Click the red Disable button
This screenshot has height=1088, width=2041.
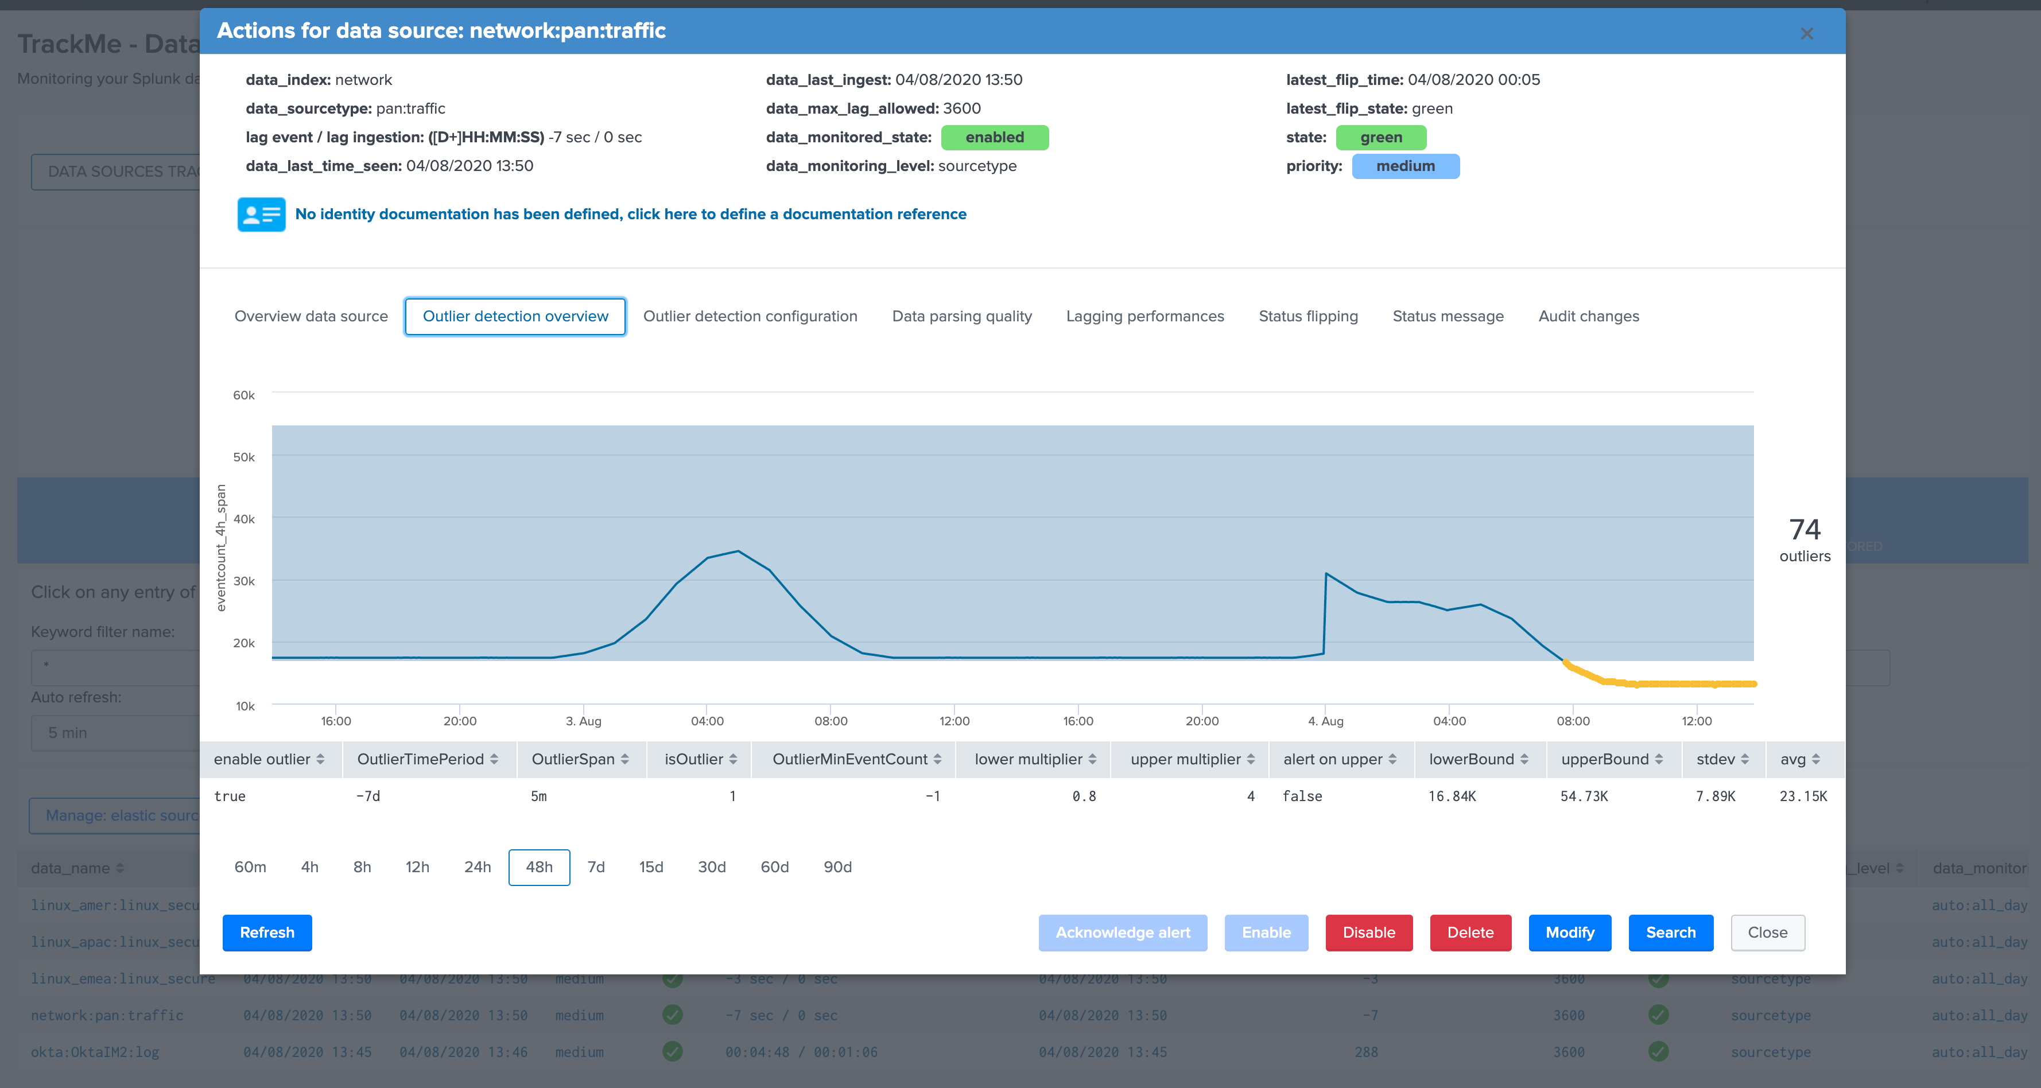click(x=1368, y=932)
